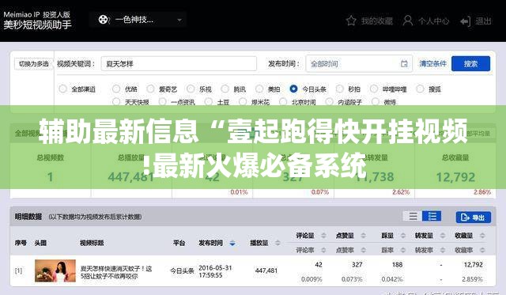Open video title 夏天怎样快速消灭蚊子

pyautogui.click(x=116, y=272)
